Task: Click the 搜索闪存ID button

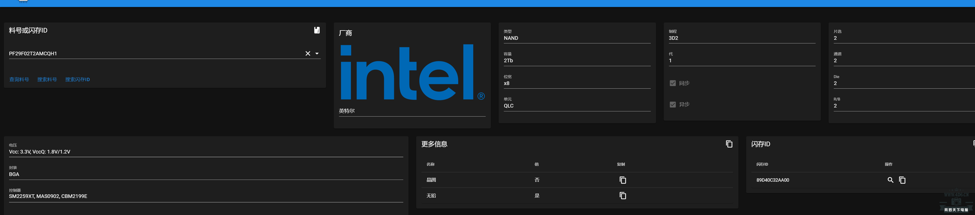Action: (x=77, y=80)
